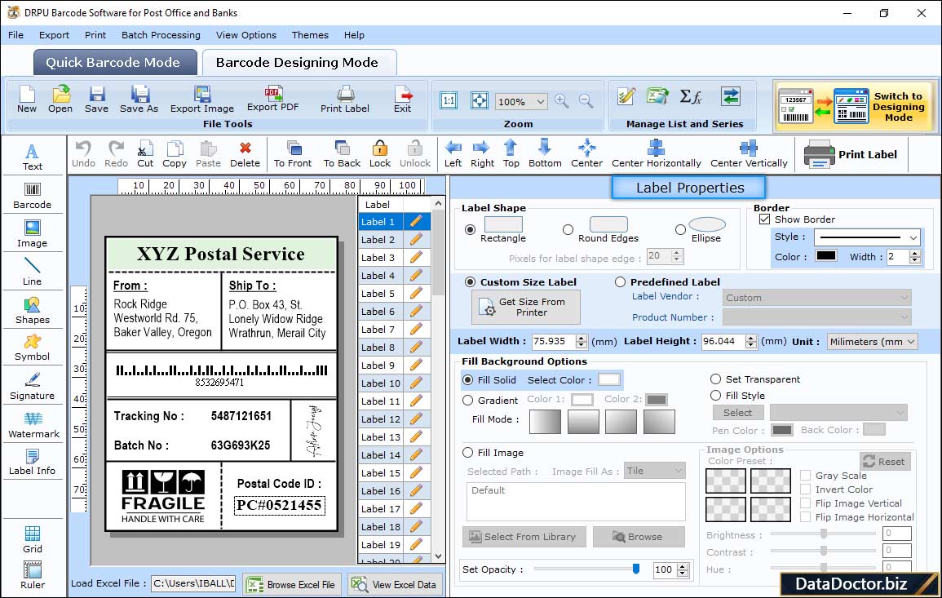This screenshot has height=598, width=942.
Task: Select the Line drawing tool
Action: click(33, 272)
